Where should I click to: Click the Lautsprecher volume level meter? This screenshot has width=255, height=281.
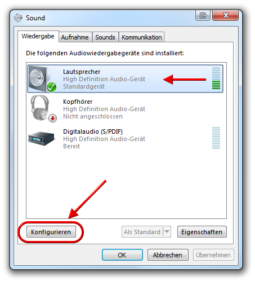tap(216, 78)
